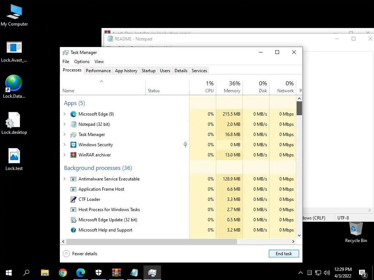Click the WinRAR archiver process icon
The height and width of the screenshot is (280, 374).
coord(73,155)
